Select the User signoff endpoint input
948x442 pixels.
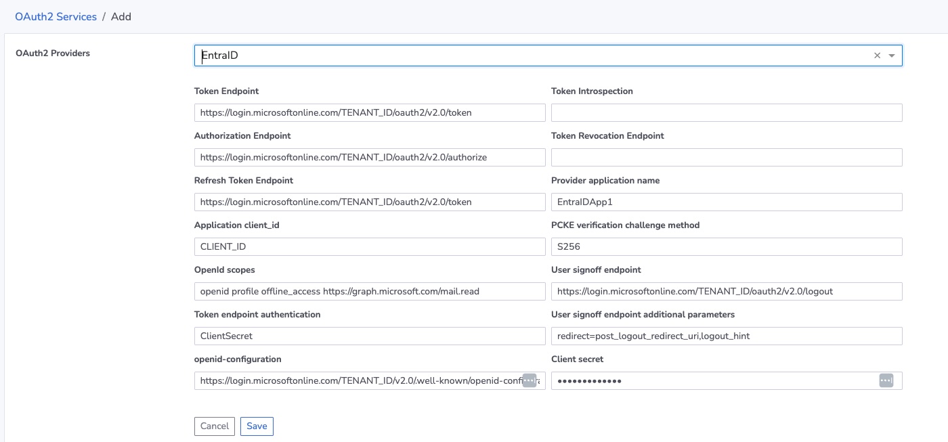726,291
